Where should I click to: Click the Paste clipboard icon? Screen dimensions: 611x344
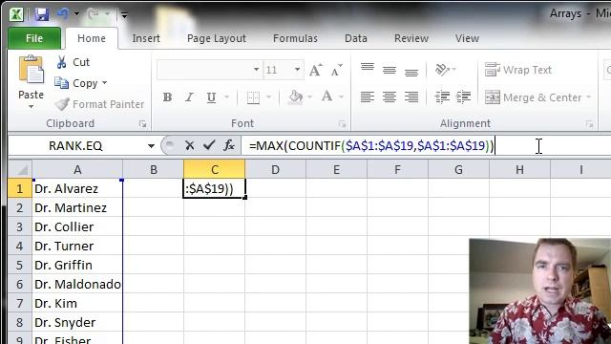[32, 70]
